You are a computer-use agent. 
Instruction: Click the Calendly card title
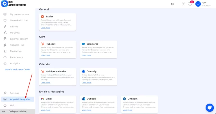[92, 71]
